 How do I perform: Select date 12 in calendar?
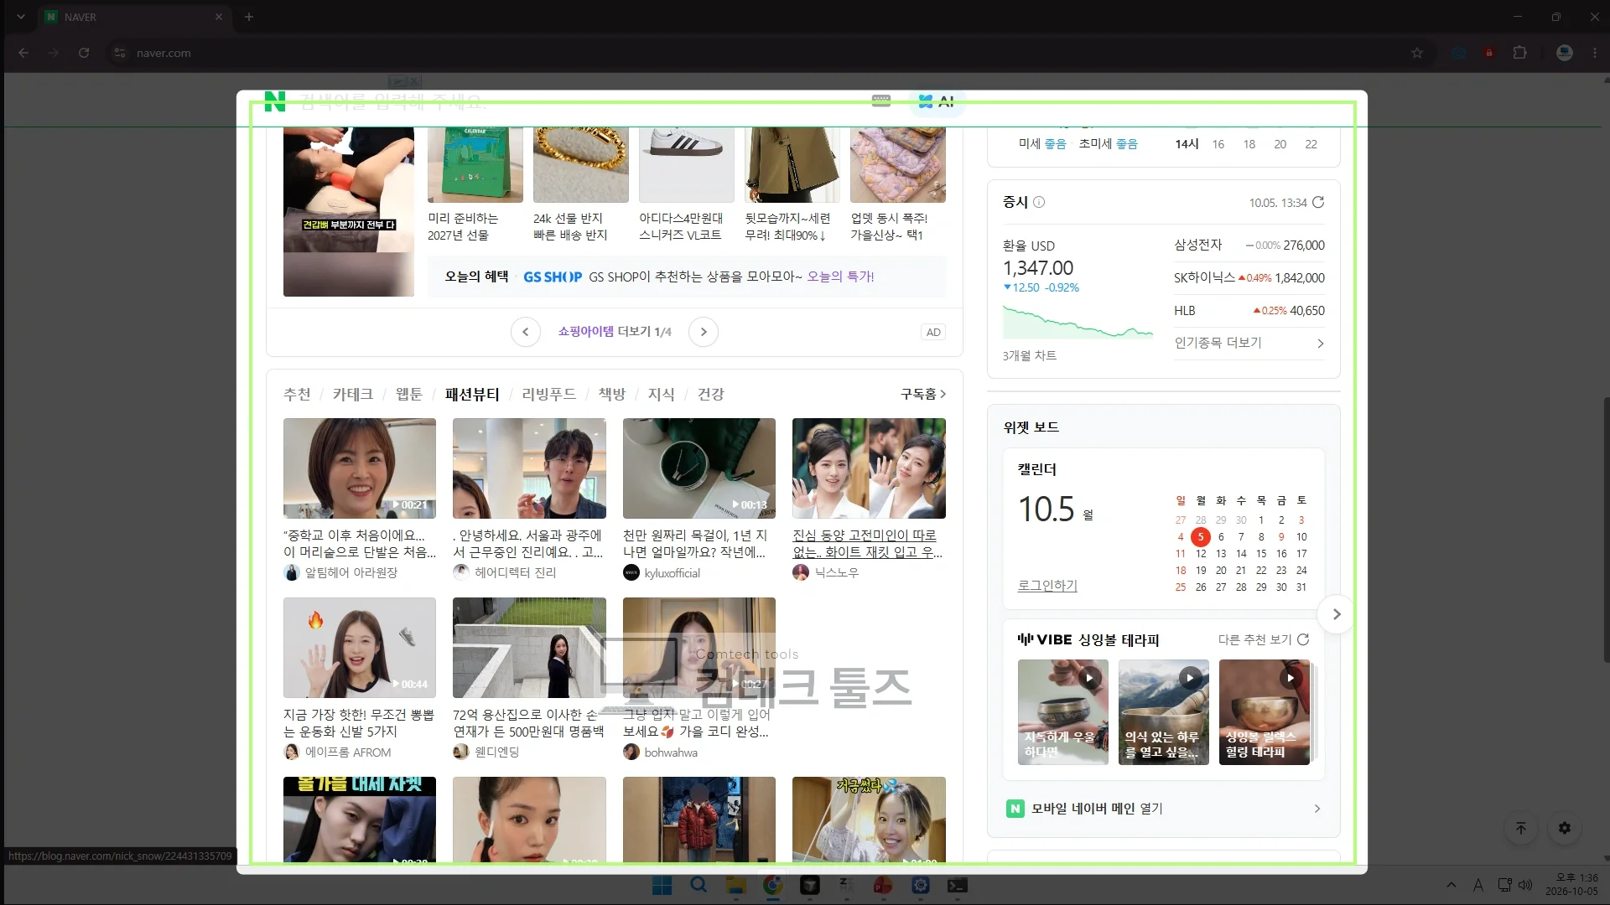[x=1201, y=553]
